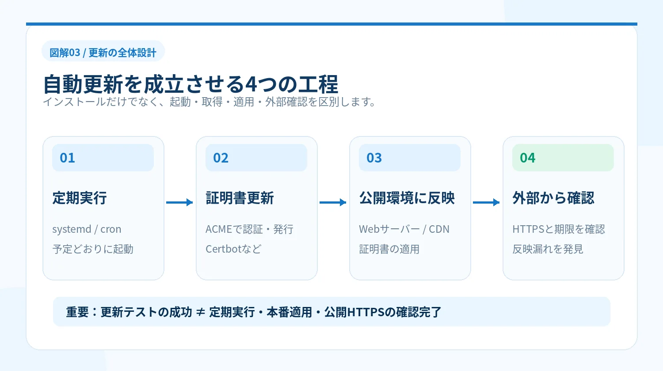Click the Webサーバー / CDN text
This screenshot has width=663, height=371.
404,229
